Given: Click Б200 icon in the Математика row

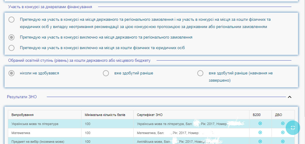Looking at the screenshot, I should (x=260, y=133).
